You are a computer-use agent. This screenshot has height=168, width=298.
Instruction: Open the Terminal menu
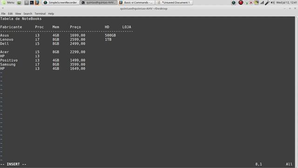pyautogui.click(x=40, y=14)
